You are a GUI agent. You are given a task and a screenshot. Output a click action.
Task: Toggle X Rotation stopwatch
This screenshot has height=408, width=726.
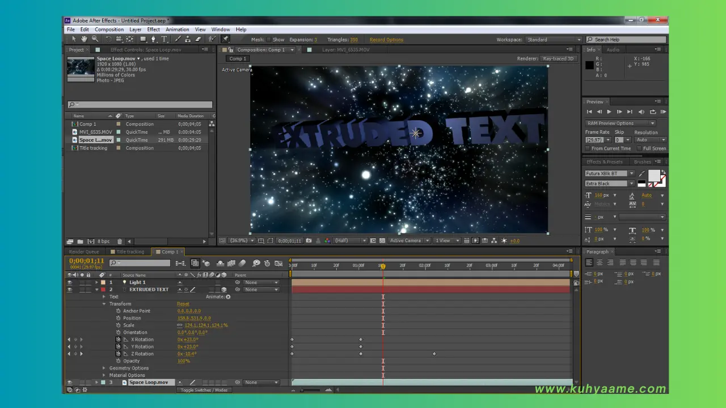point(119,339)
